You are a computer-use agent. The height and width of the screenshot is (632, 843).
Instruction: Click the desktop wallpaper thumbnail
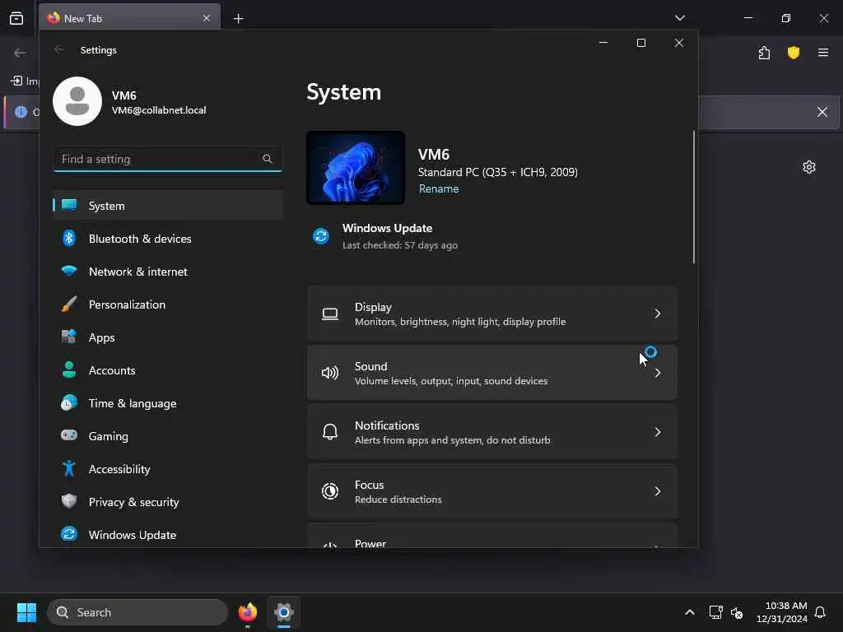pos(356,168)
